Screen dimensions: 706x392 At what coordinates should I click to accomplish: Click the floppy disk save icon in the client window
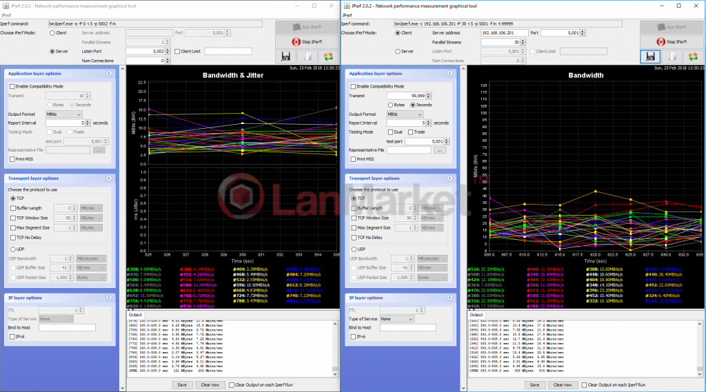pyautogui.click(x=650, y=56)
